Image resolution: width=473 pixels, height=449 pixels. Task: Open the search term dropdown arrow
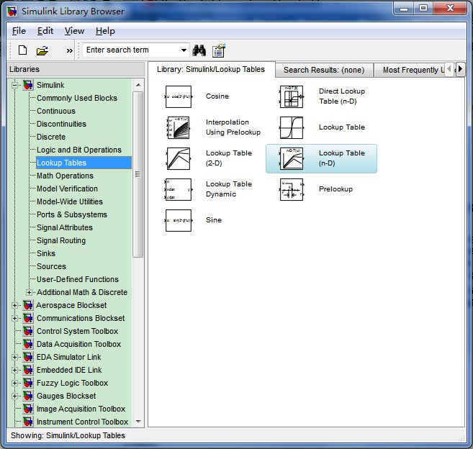(184, 50)
